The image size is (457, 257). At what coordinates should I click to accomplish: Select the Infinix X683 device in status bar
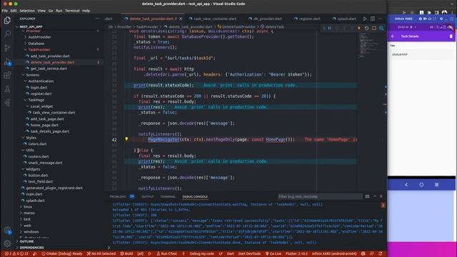pos(334,253)
